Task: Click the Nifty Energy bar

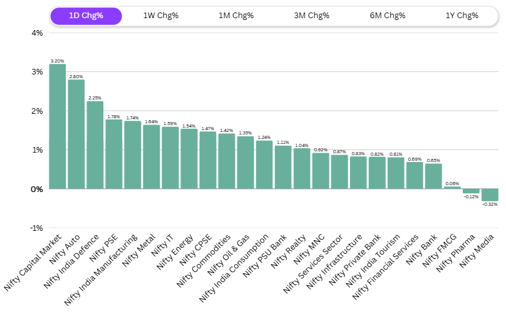Action: [189, 159]
